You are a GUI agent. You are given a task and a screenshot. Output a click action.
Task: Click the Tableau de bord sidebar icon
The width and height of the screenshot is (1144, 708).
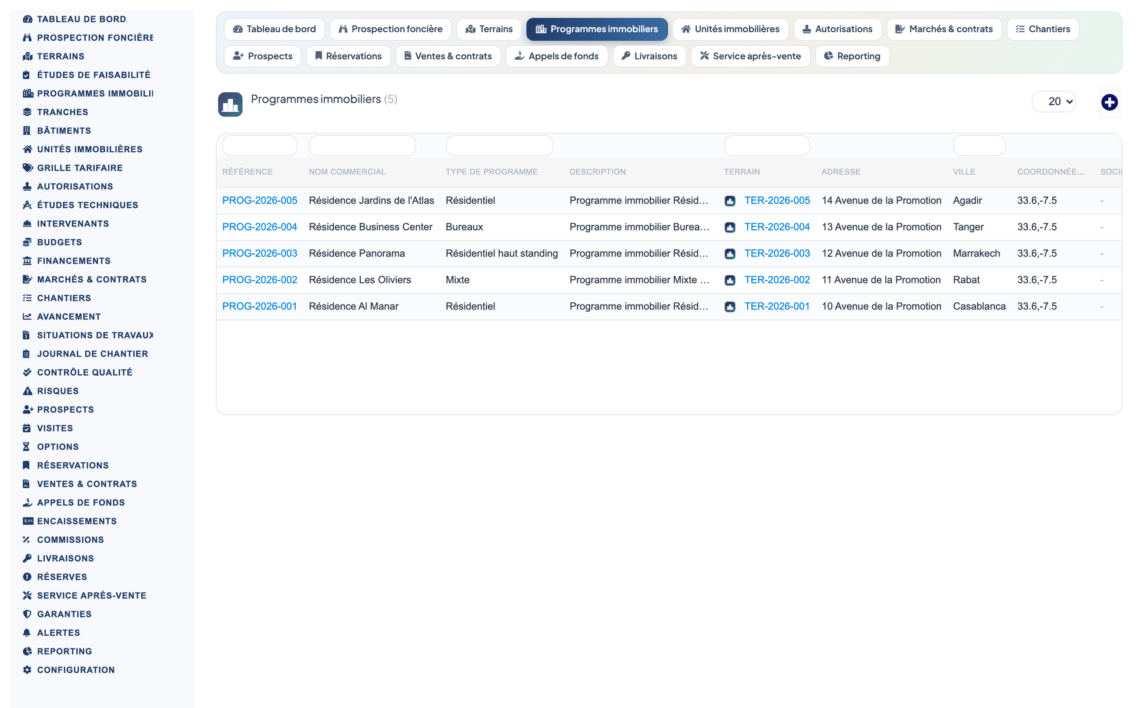[x=27, y=19]
